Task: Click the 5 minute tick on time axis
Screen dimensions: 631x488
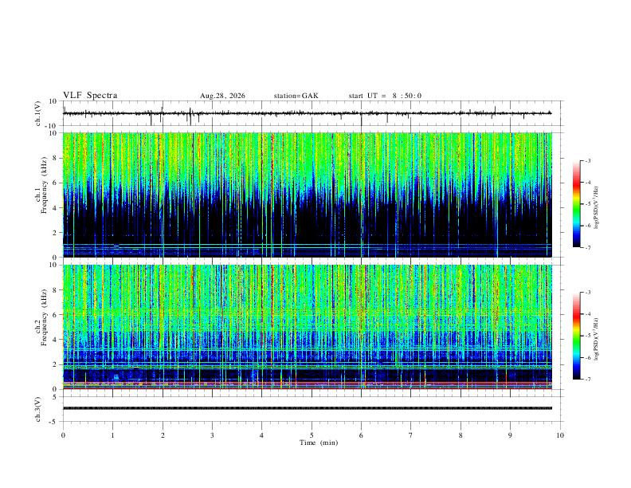Action: pos(312,435)
